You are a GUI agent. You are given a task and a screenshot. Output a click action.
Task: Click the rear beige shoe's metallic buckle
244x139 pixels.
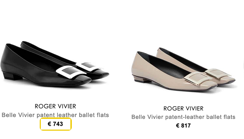coord(218,73)
